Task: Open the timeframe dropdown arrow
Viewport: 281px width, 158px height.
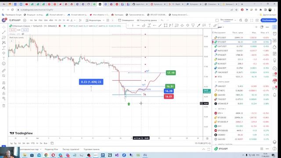Action: click(75, 20)
